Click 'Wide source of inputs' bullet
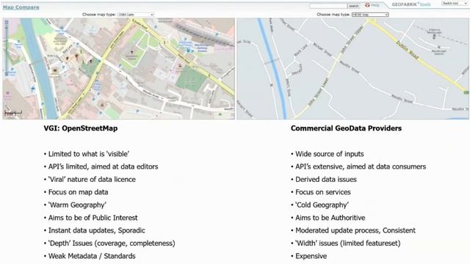This screenshot has height=264, width=470. [x=328, y=154]
